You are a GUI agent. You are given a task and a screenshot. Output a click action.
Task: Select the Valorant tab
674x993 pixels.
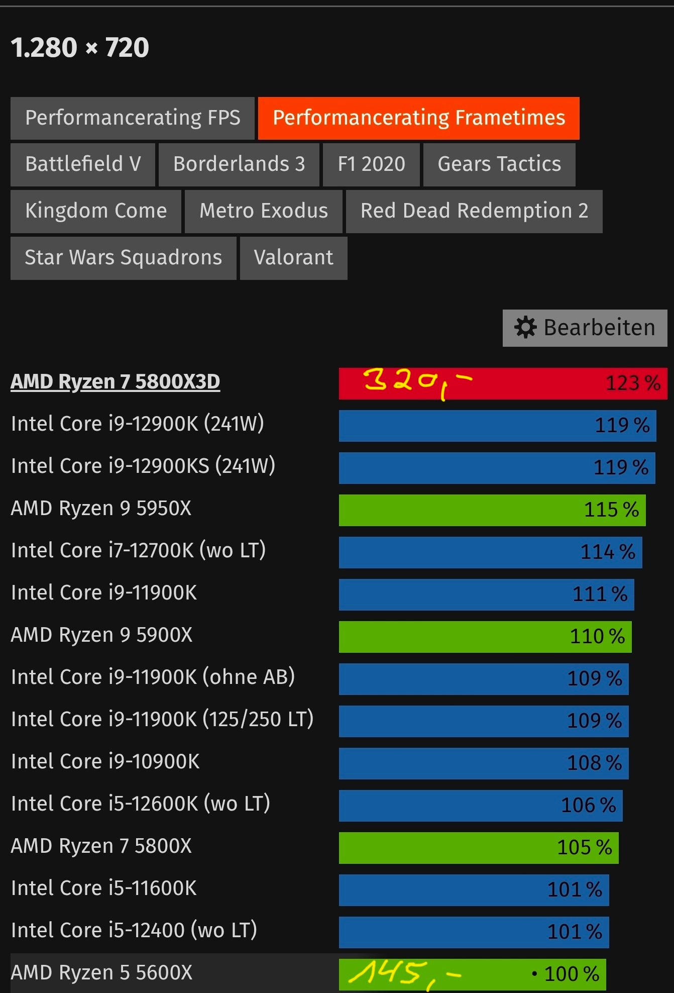click(x=294, y=258)
